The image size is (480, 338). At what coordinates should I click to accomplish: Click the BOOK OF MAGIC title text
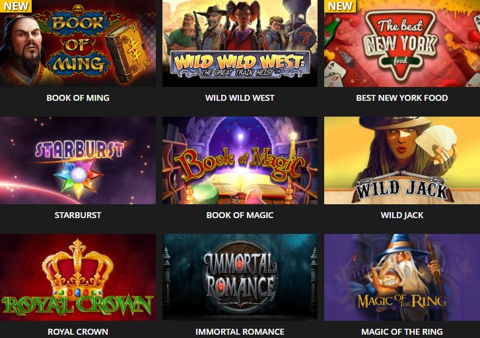coord(240,215)
